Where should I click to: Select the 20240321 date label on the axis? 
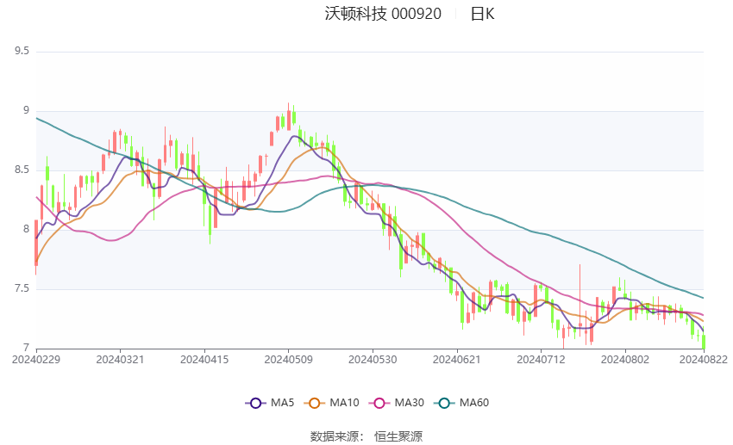pyautogui.click(x=120, y=360)
